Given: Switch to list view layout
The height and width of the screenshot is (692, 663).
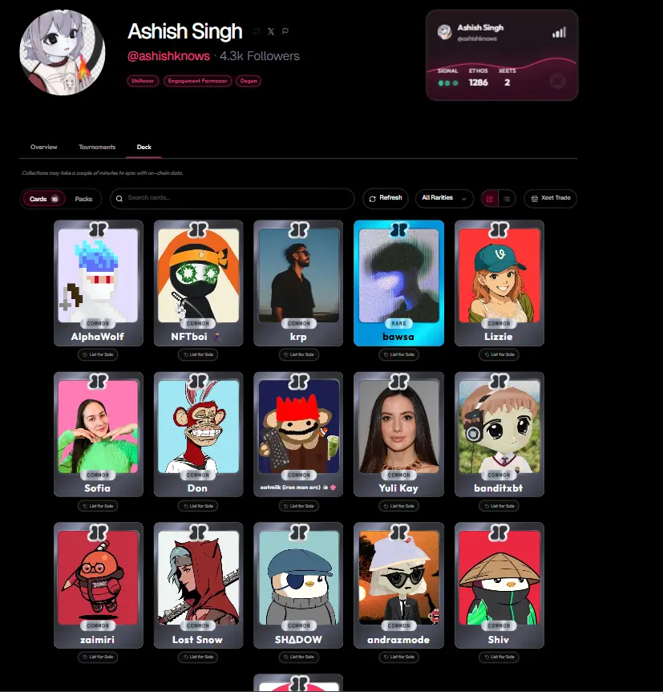Looking at the screenshot, I should pos(507,199).
